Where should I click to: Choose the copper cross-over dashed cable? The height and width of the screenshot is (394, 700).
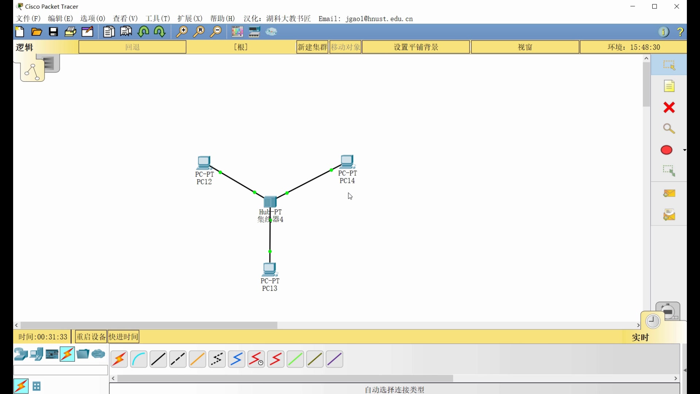178,359
